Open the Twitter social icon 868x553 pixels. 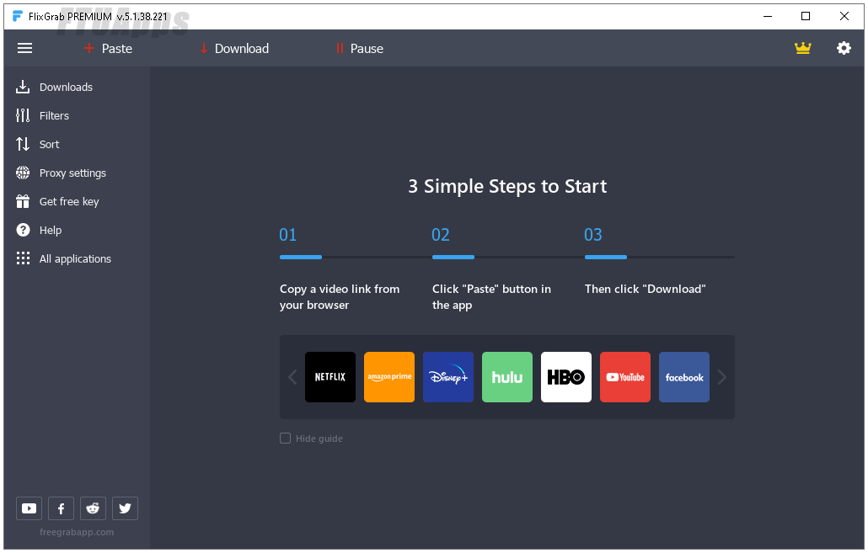coord(125,508)
